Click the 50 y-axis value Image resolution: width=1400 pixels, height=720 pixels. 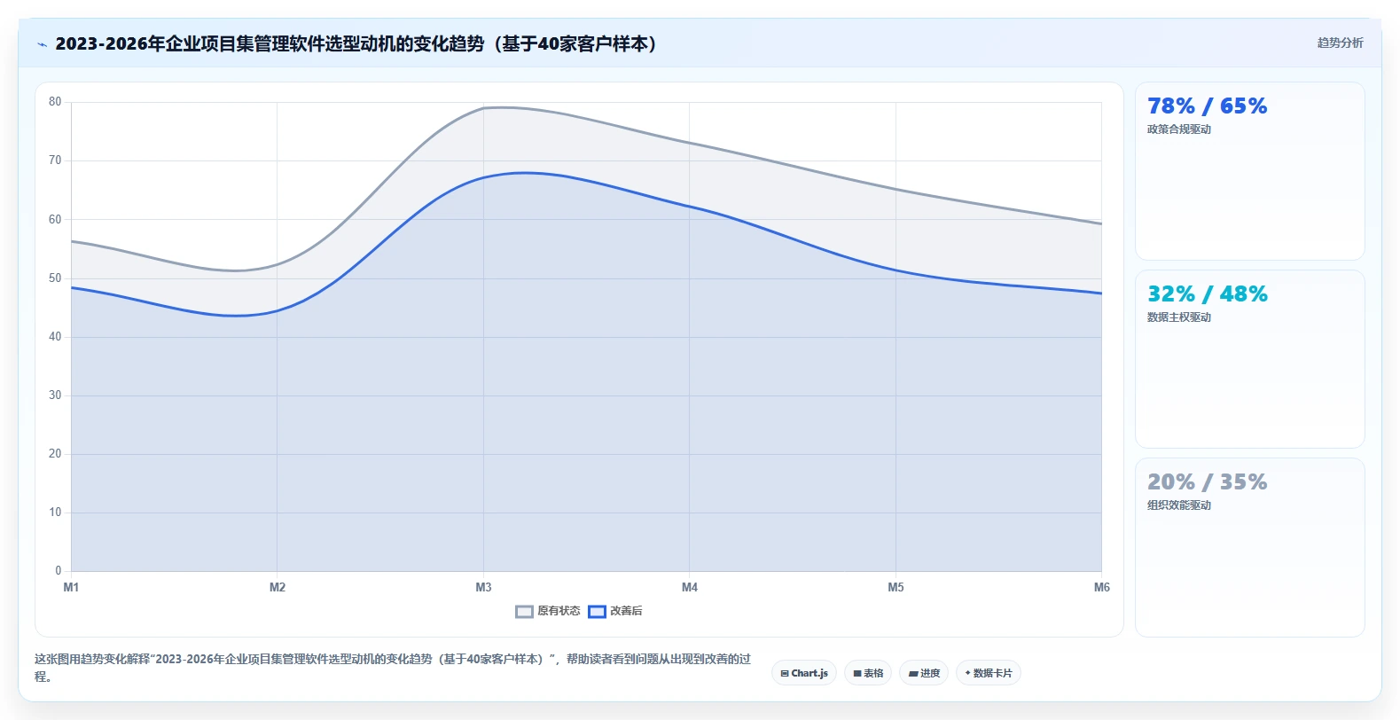pos(55,278)
